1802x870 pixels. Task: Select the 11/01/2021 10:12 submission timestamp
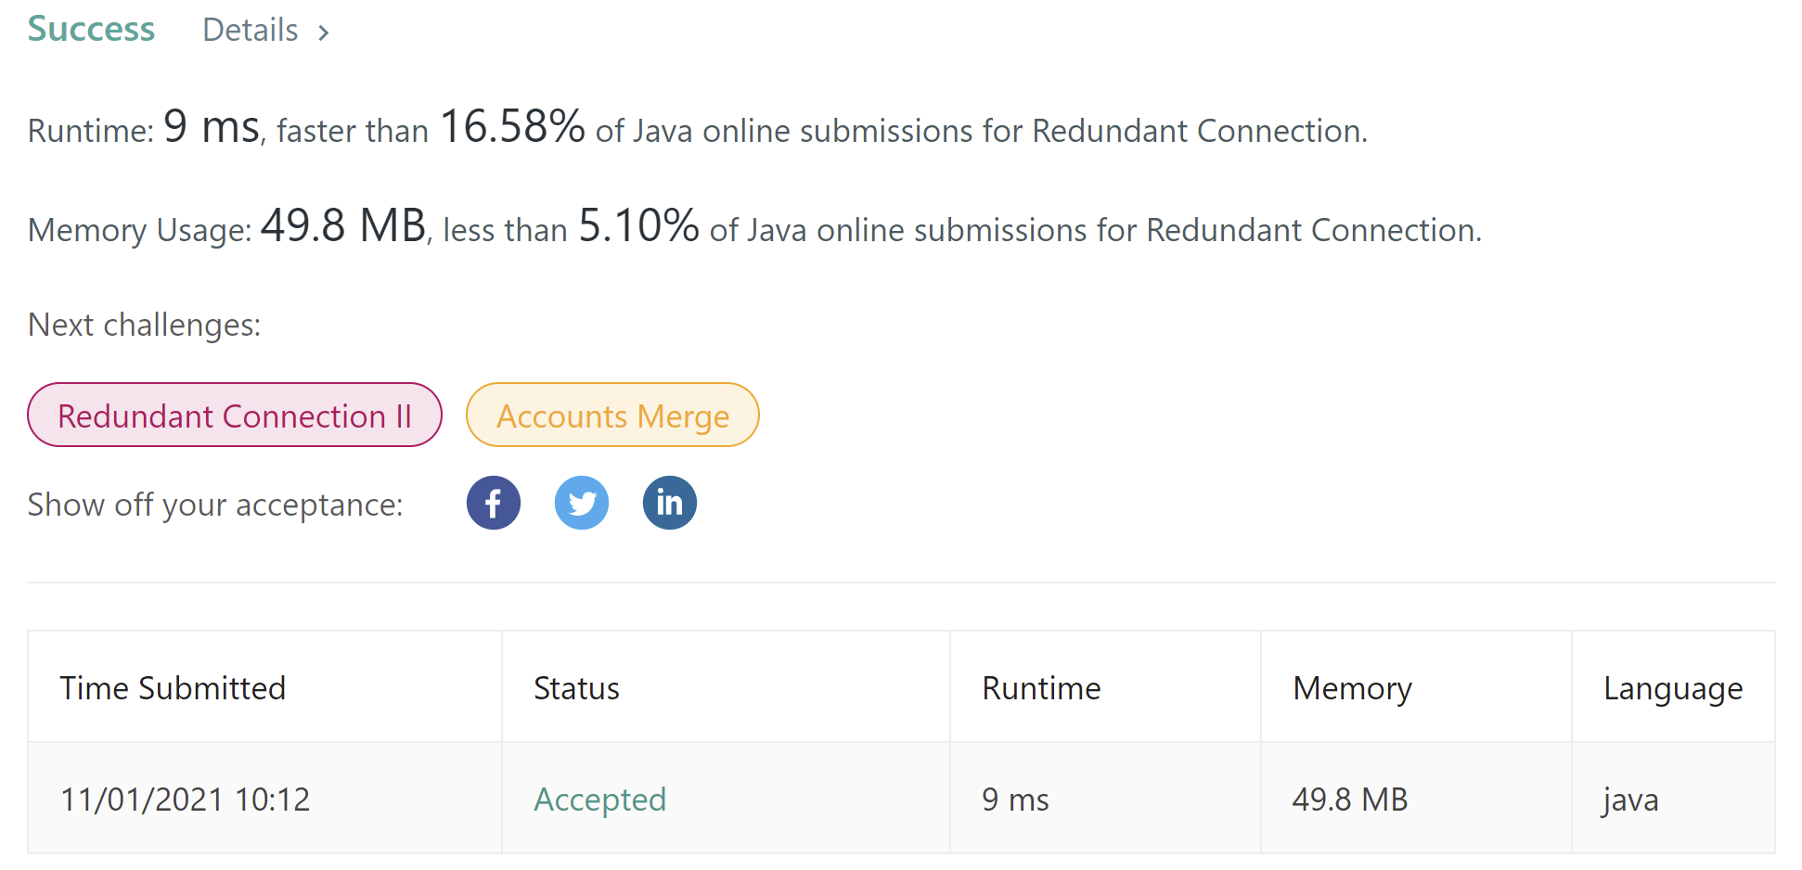coord(185,799)
